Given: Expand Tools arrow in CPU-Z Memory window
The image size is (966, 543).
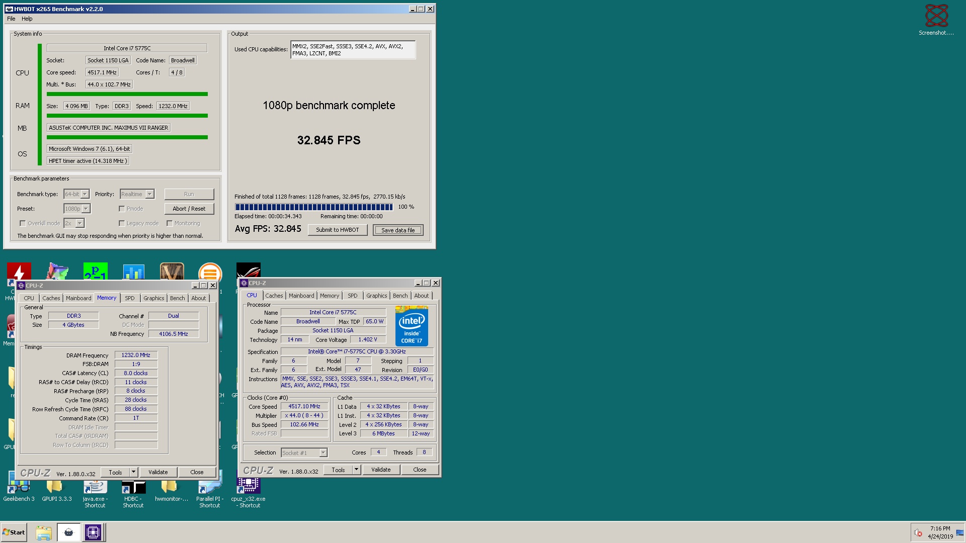Looking at the screenshot, I should pos(133,472).
